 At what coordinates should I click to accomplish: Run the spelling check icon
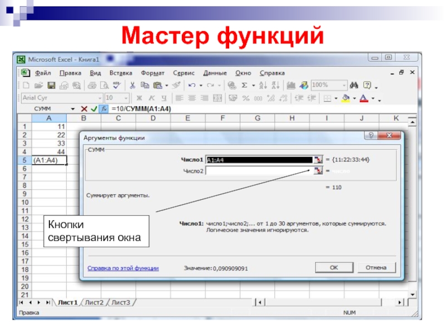[117, 85]
